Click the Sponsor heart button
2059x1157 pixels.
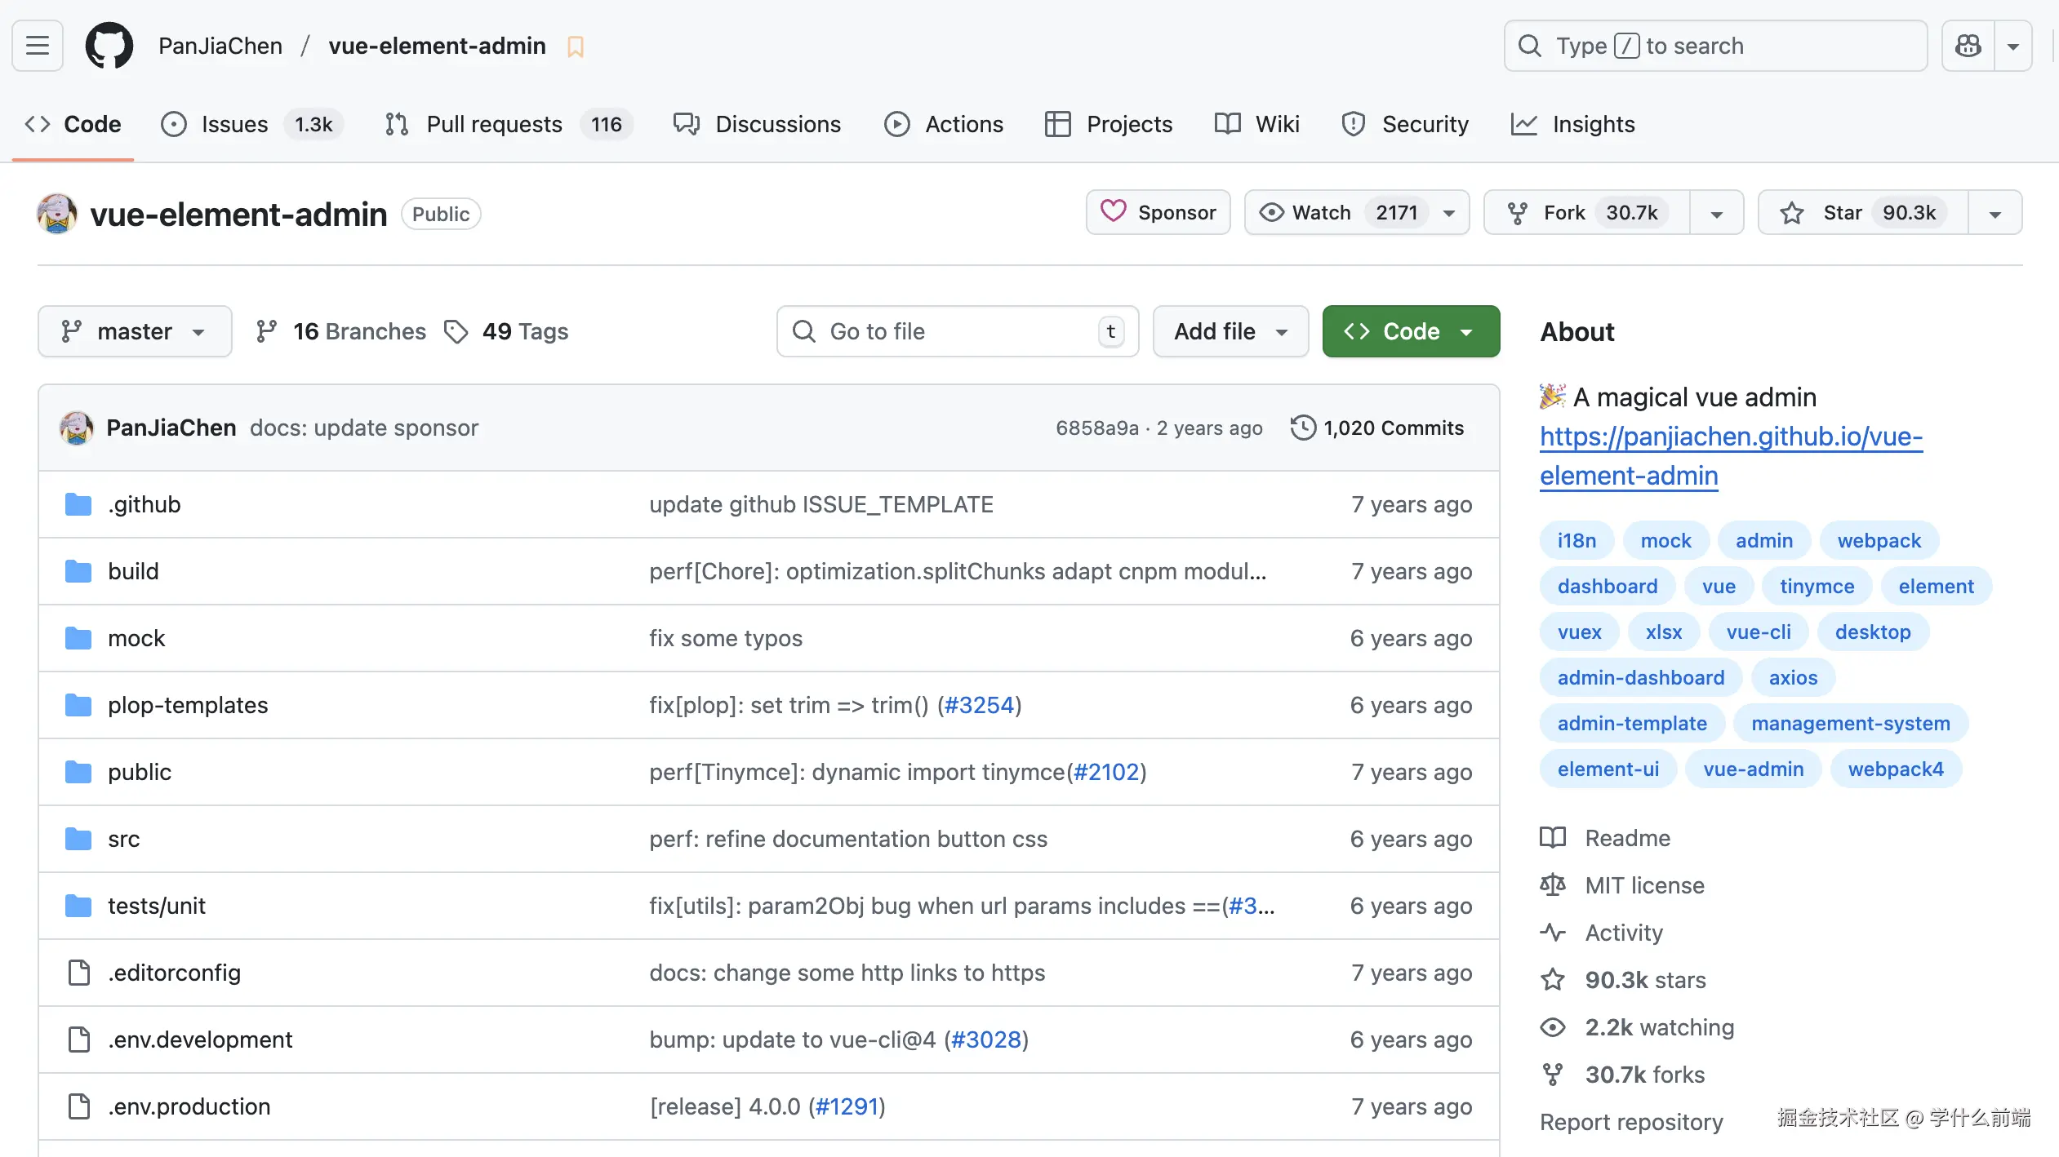point(1158,213)
